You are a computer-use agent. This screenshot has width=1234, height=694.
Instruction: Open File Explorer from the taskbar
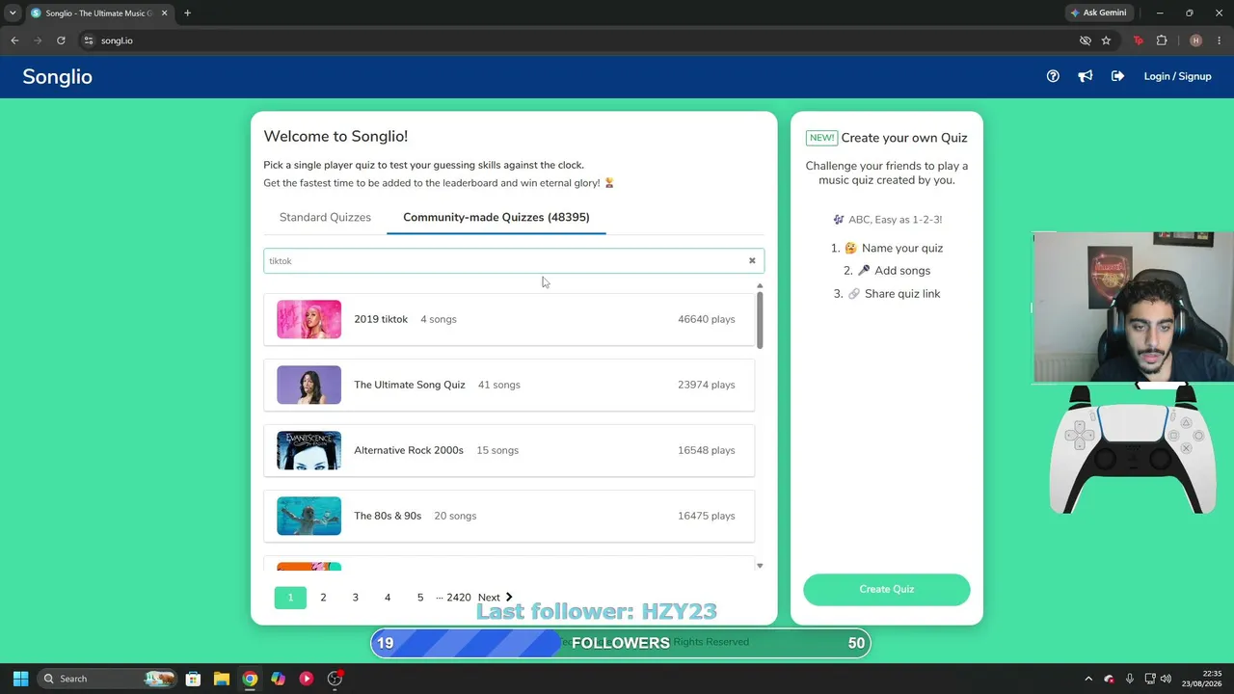[x=221, y=679]
